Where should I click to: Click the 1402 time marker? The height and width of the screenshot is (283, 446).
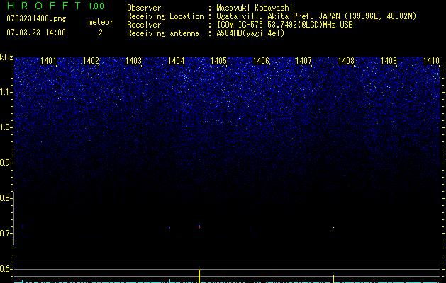(x=91, y=61)
